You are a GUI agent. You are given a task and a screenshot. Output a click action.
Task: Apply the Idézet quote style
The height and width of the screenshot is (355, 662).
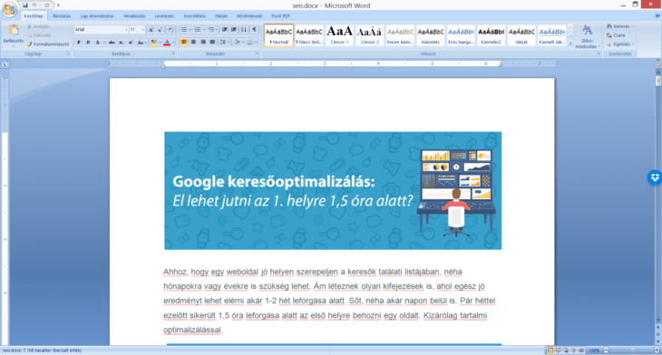(521, 35)
